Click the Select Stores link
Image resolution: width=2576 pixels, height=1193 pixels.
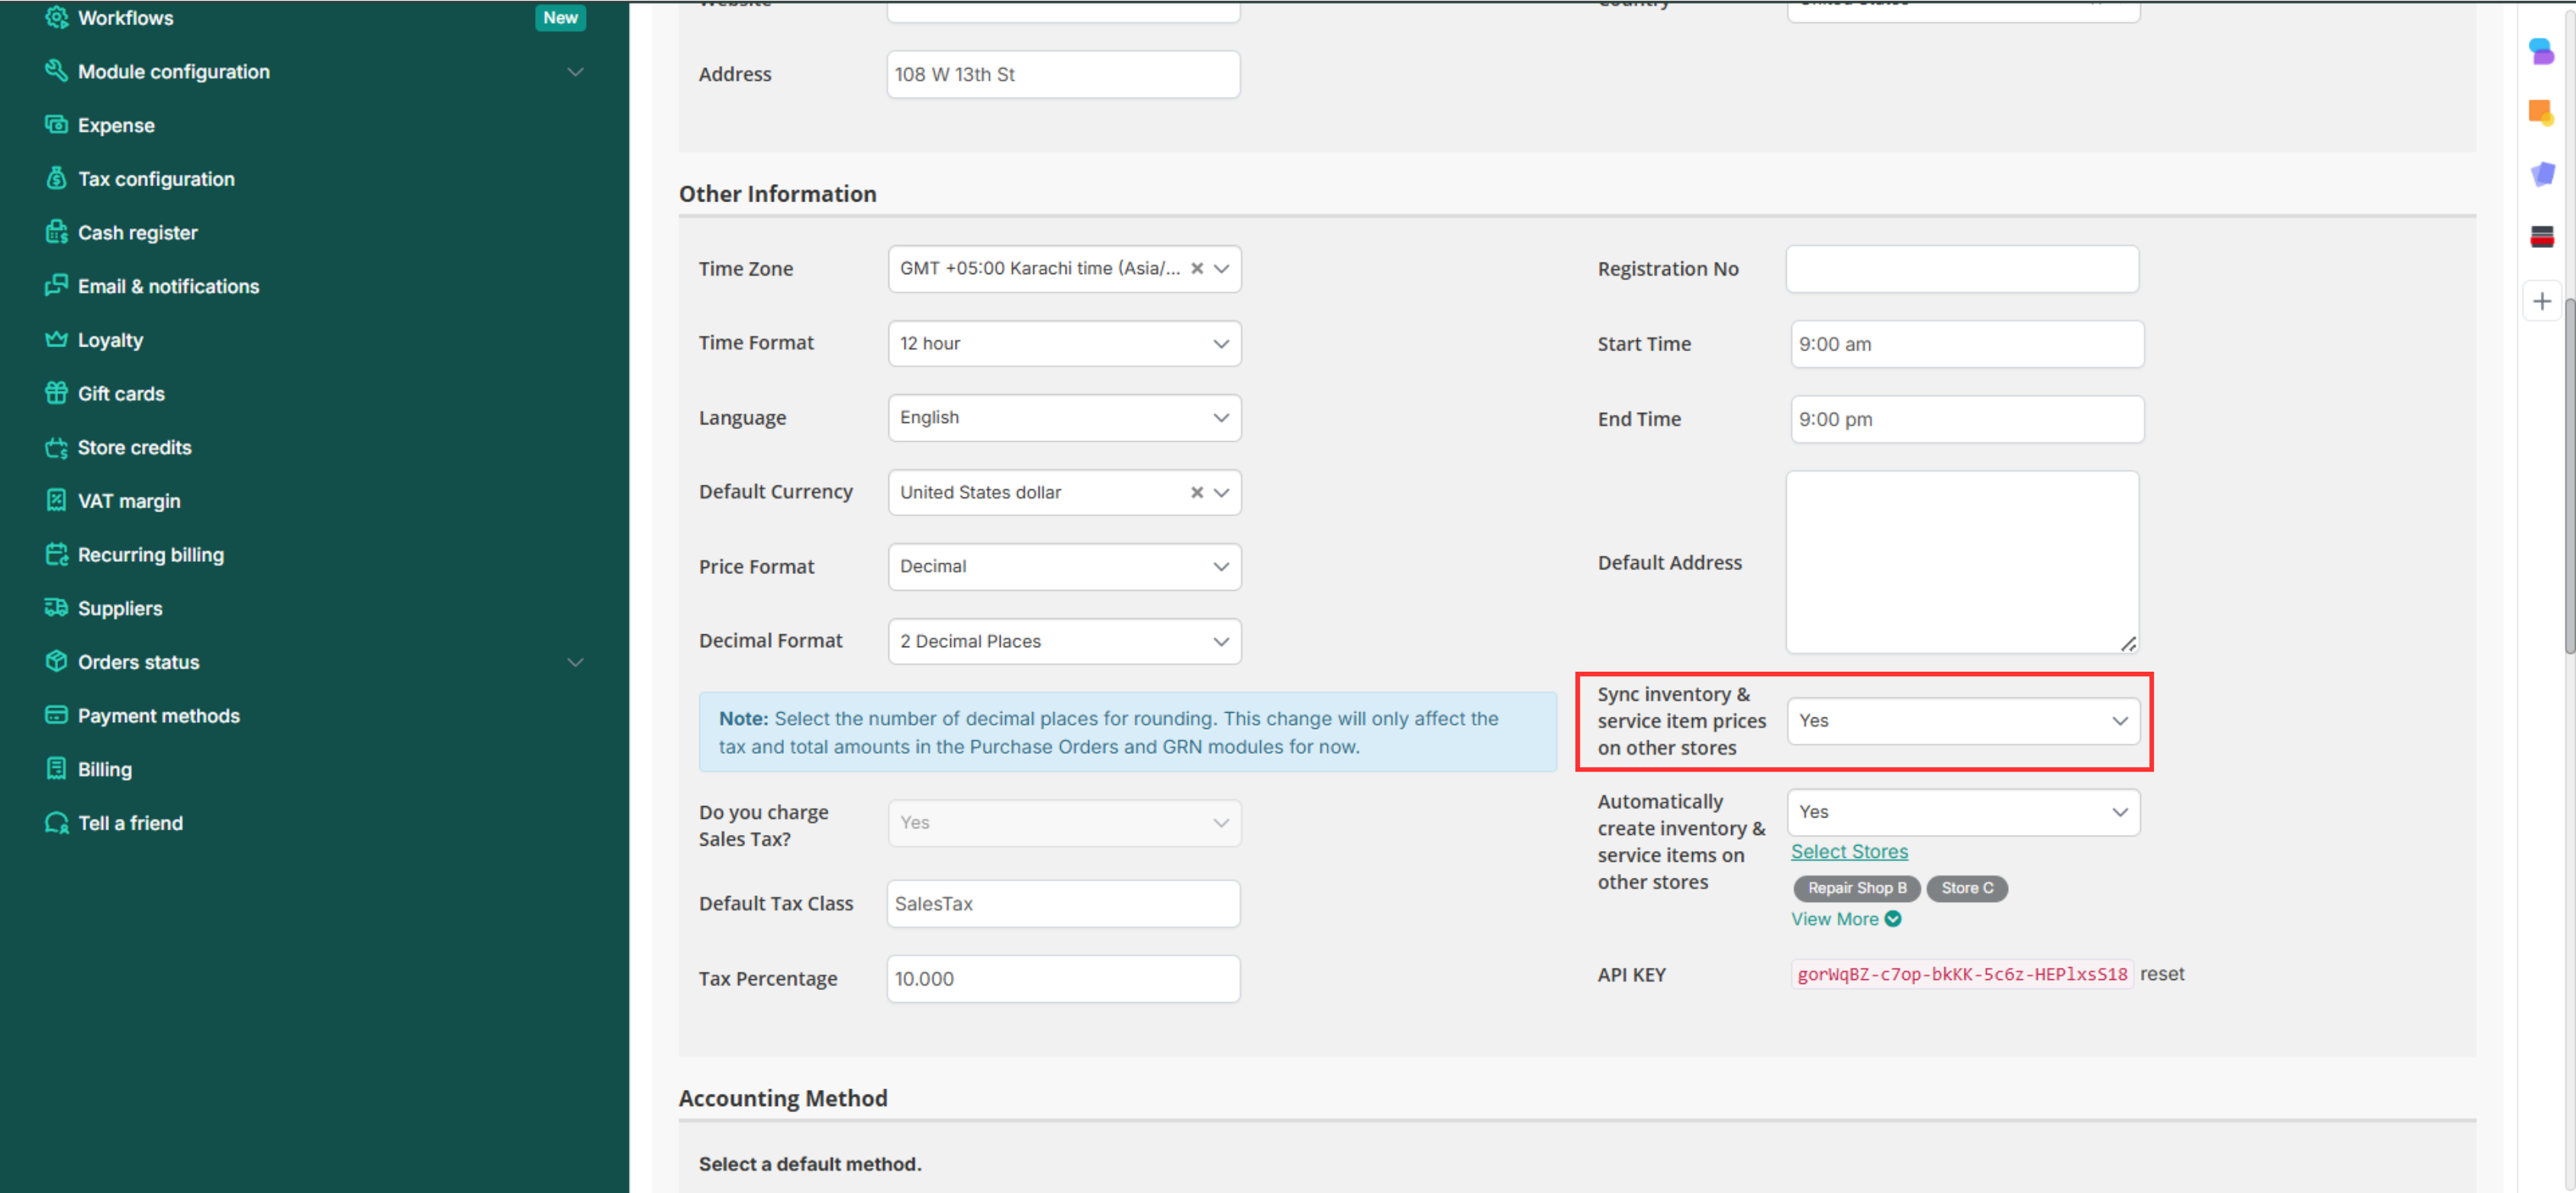point(1849,851)
